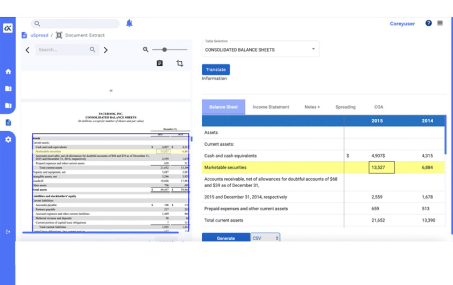Open the Table Selection dropdown
453x285 pixels.
coord(260,49)
